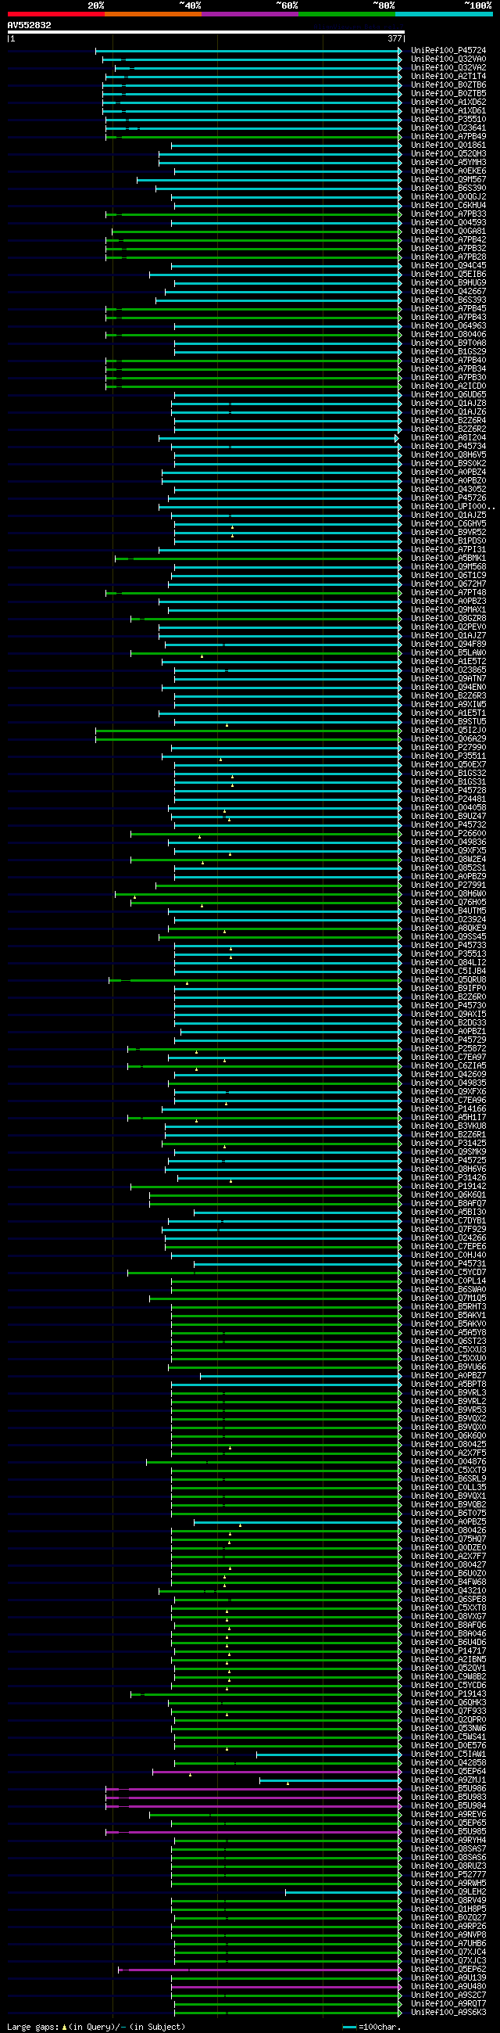Click hit label UniRef100_P26600

(448, 833)
